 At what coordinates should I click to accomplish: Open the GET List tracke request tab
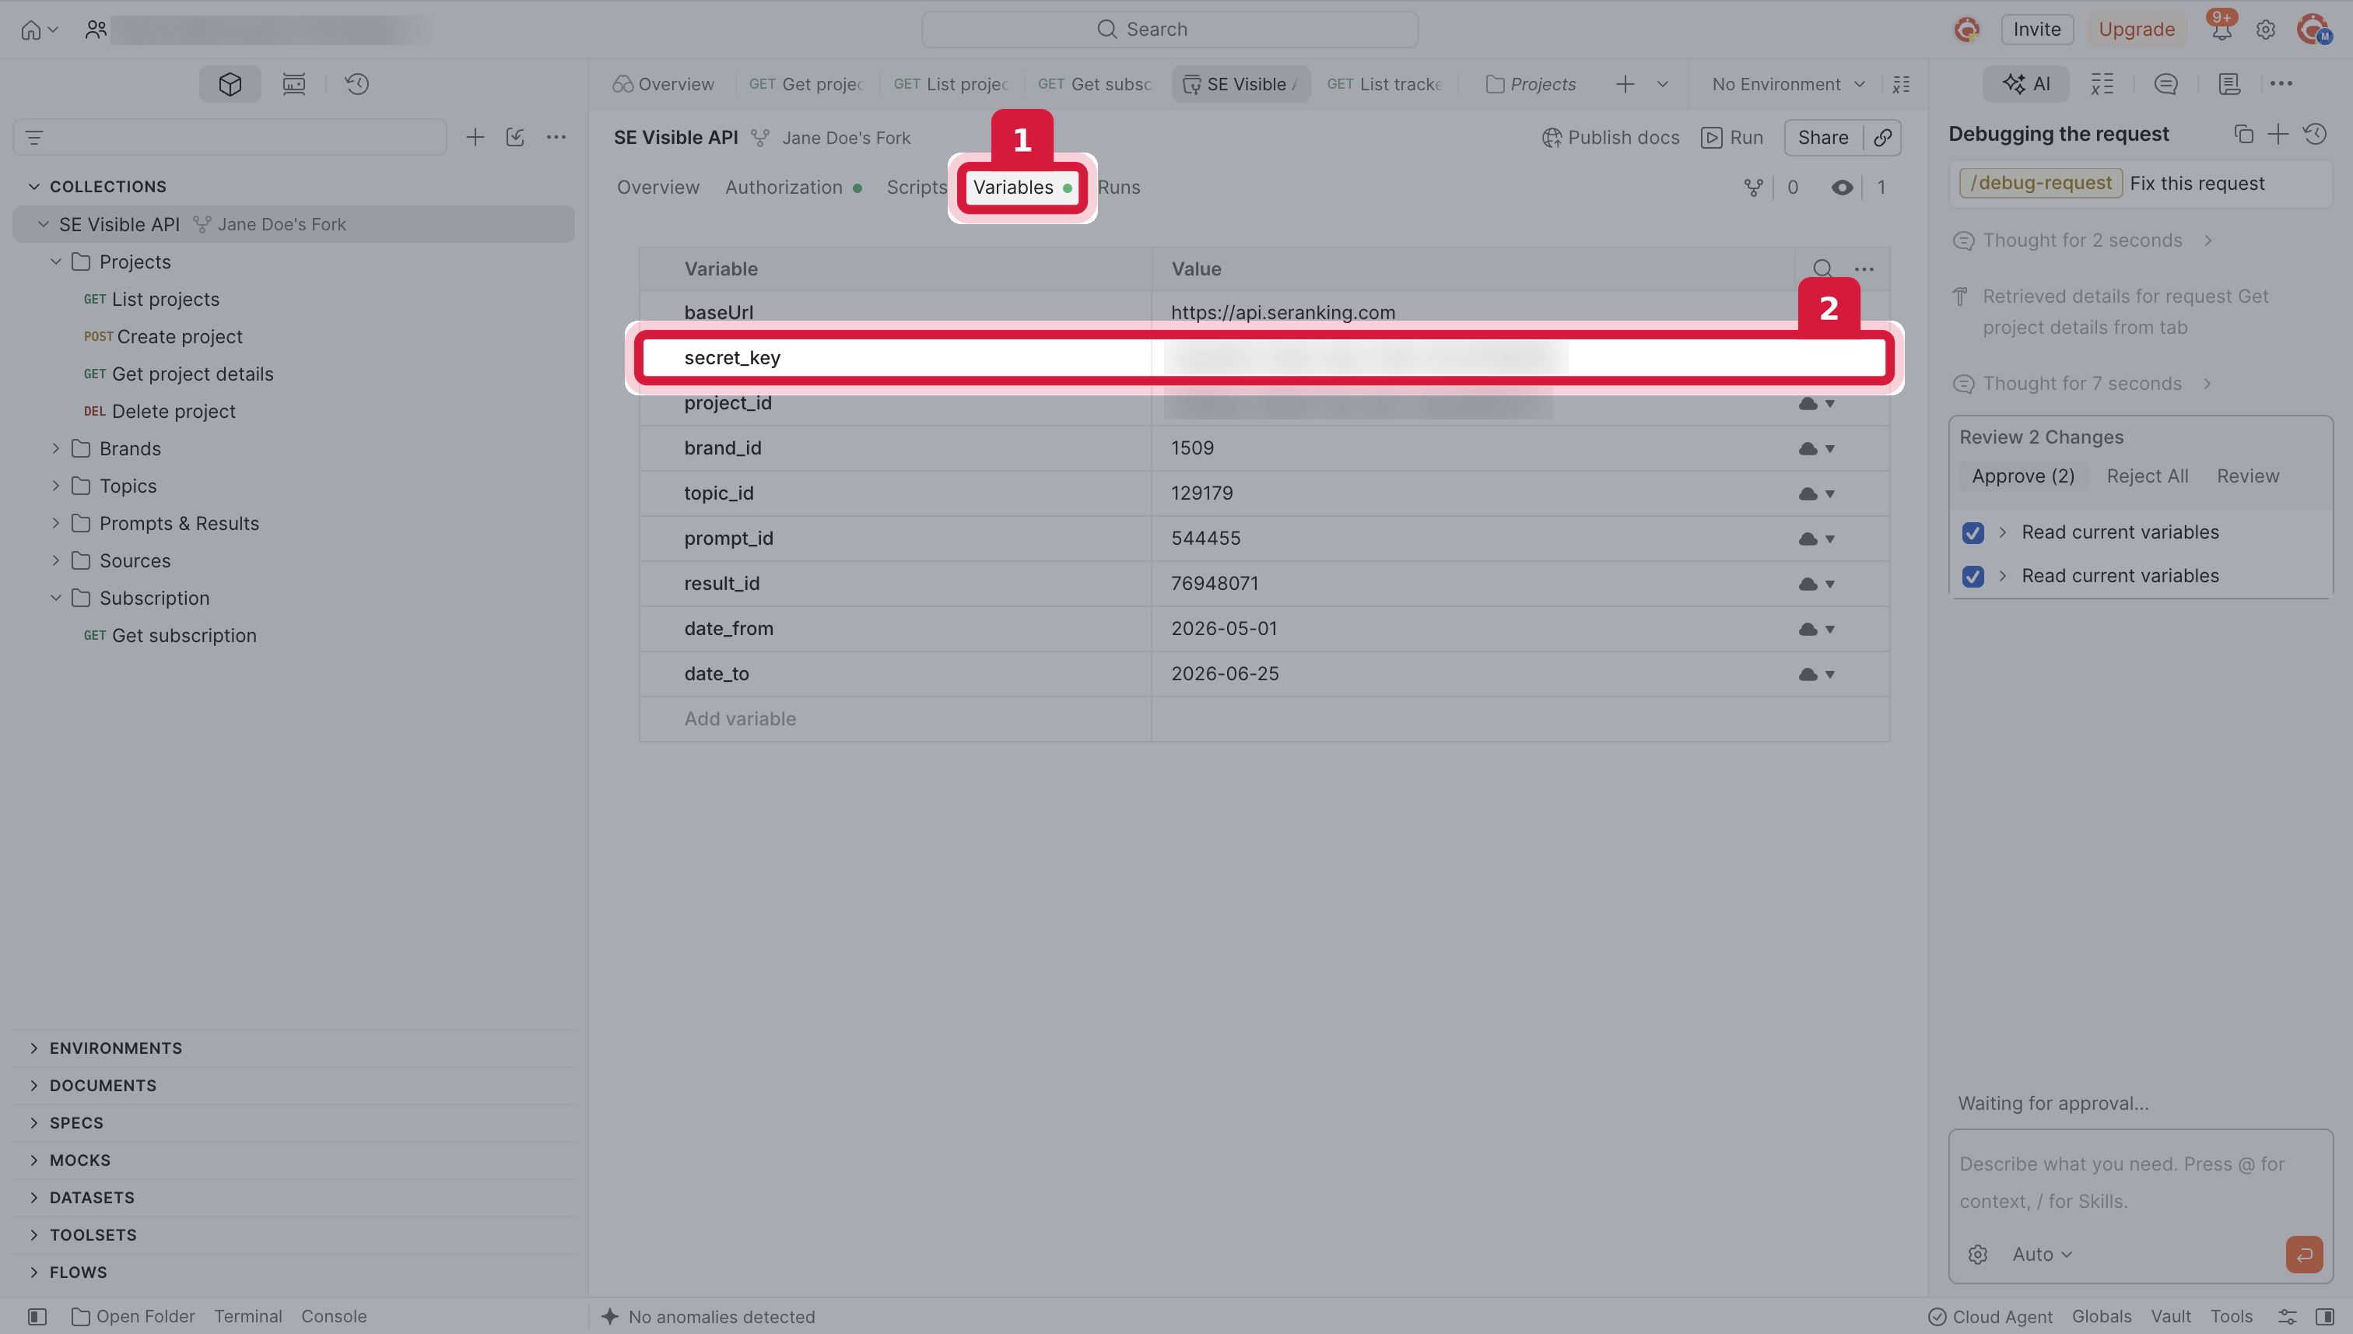pos(1384,84)
